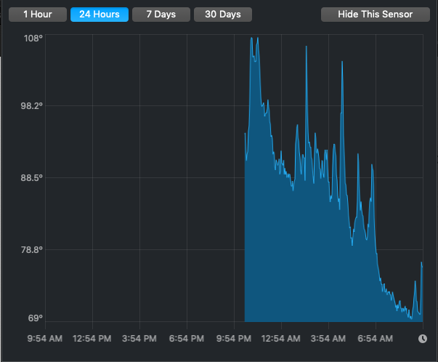Viewport: 438px width, 362px height.
Task: Click the 12:54 PM time label
Action: [x=92, y=339]
